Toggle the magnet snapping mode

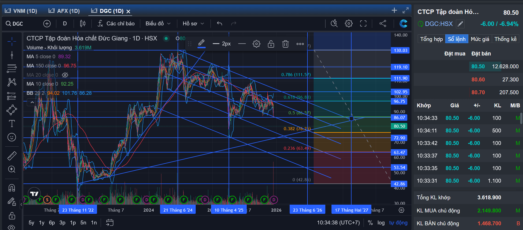point(12,188)
